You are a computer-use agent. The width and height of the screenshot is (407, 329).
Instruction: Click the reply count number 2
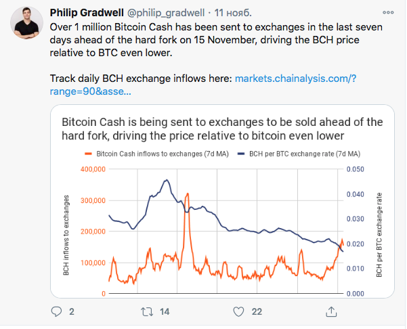pos(71,312)
